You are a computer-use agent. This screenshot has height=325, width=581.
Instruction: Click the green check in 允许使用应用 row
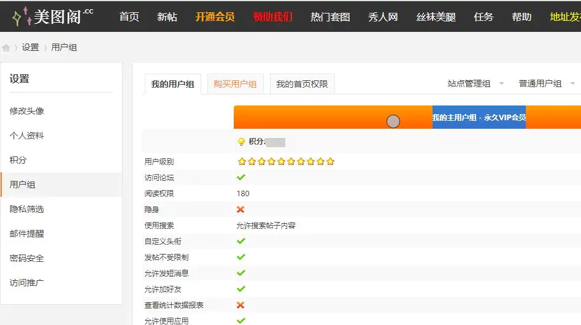(241, 321)
